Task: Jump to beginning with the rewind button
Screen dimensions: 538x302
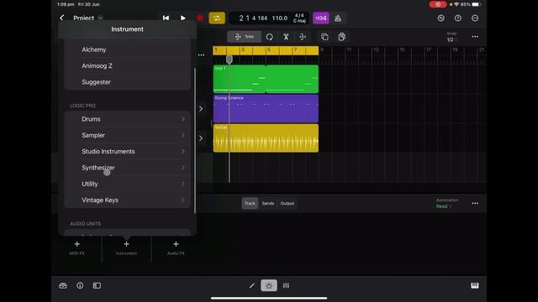Action: [166, 18]
